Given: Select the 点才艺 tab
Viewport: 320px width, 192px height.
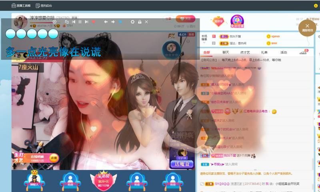Looking at the screenshot, I should point(245,52).
